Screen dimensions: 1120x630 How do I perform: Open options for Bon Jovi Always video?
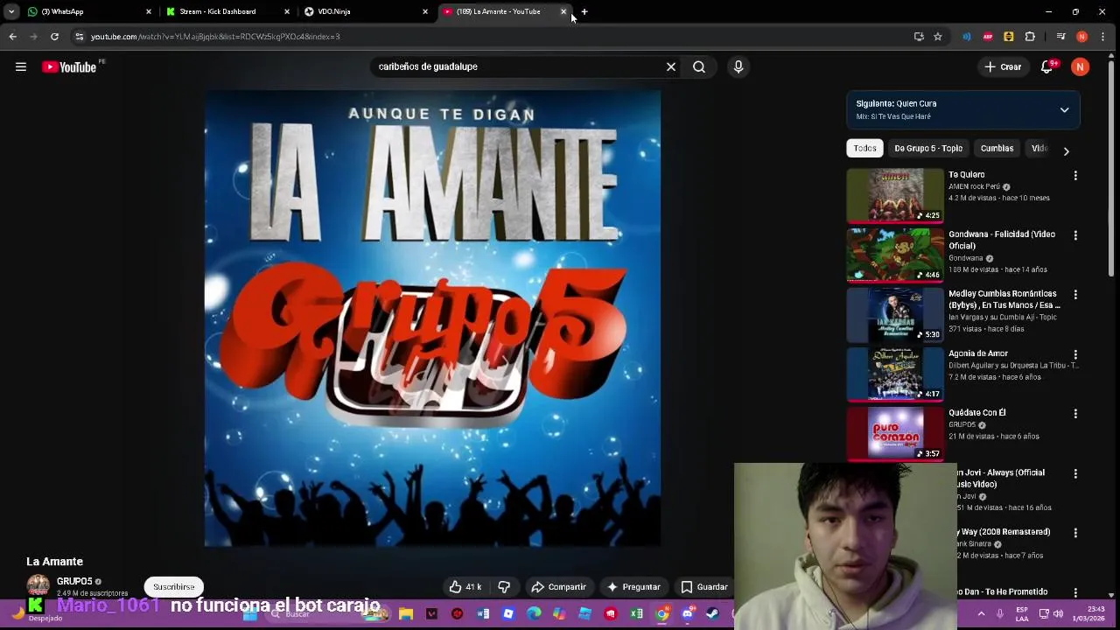[1075, 473]
